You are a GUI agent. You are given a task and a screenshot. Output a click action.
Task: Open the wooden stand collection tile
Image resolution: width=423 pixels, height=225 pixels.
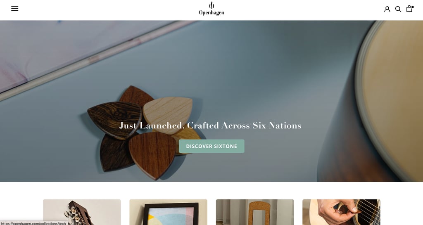coord(255,212)
